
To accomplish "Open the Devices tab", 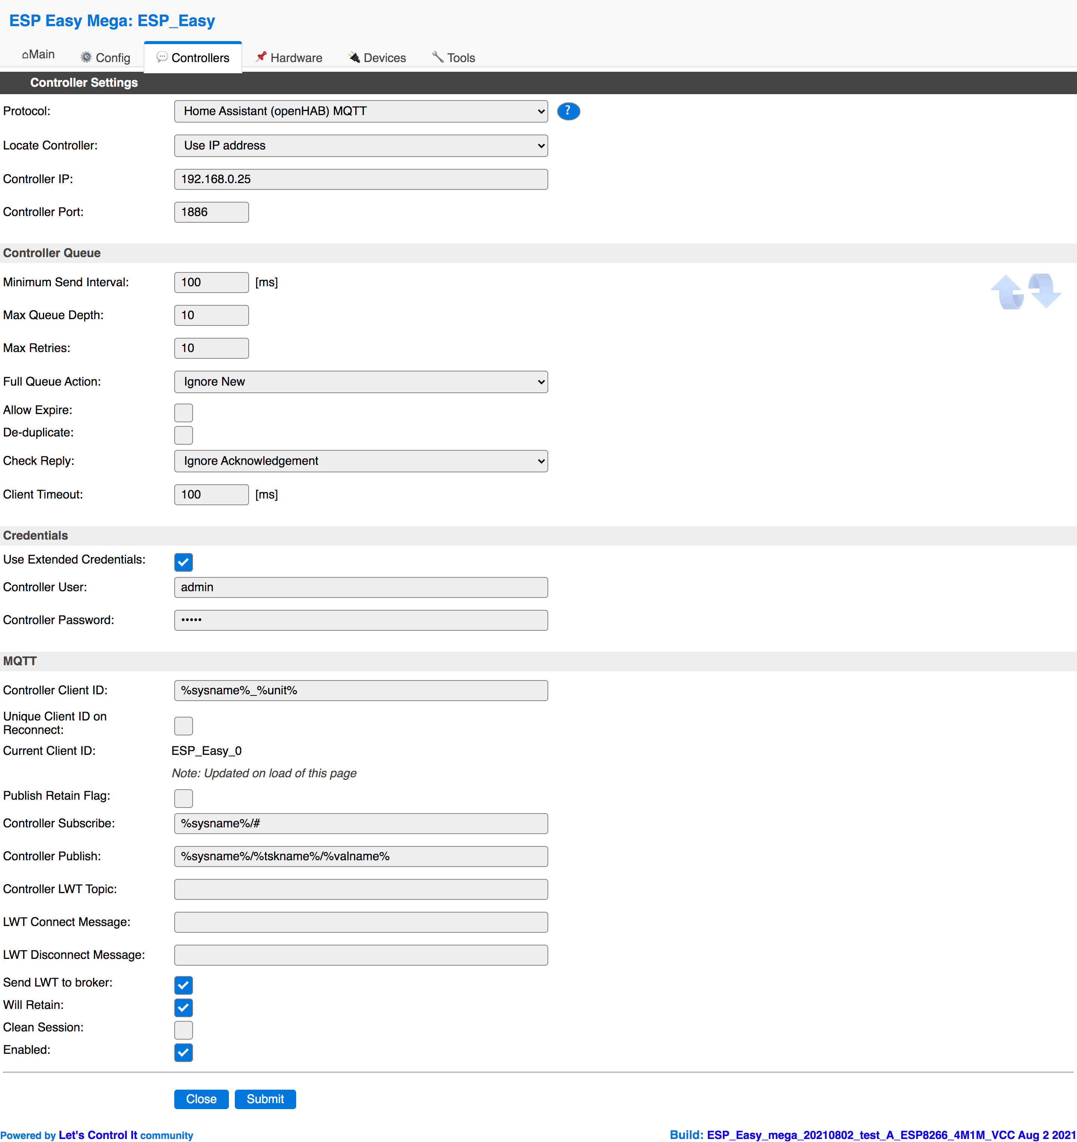I will (x=378, y=58).
